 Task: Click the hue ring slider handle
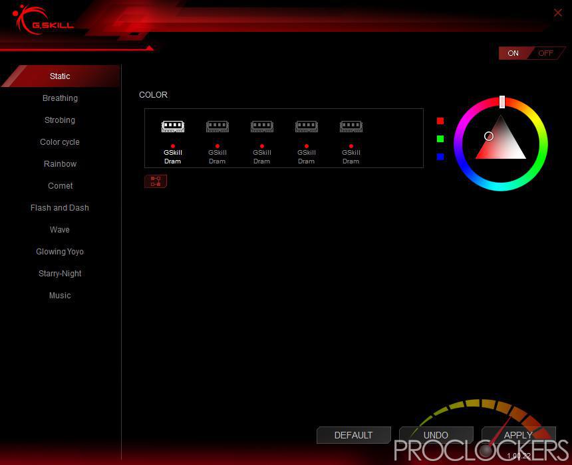[x=502, y=102]
